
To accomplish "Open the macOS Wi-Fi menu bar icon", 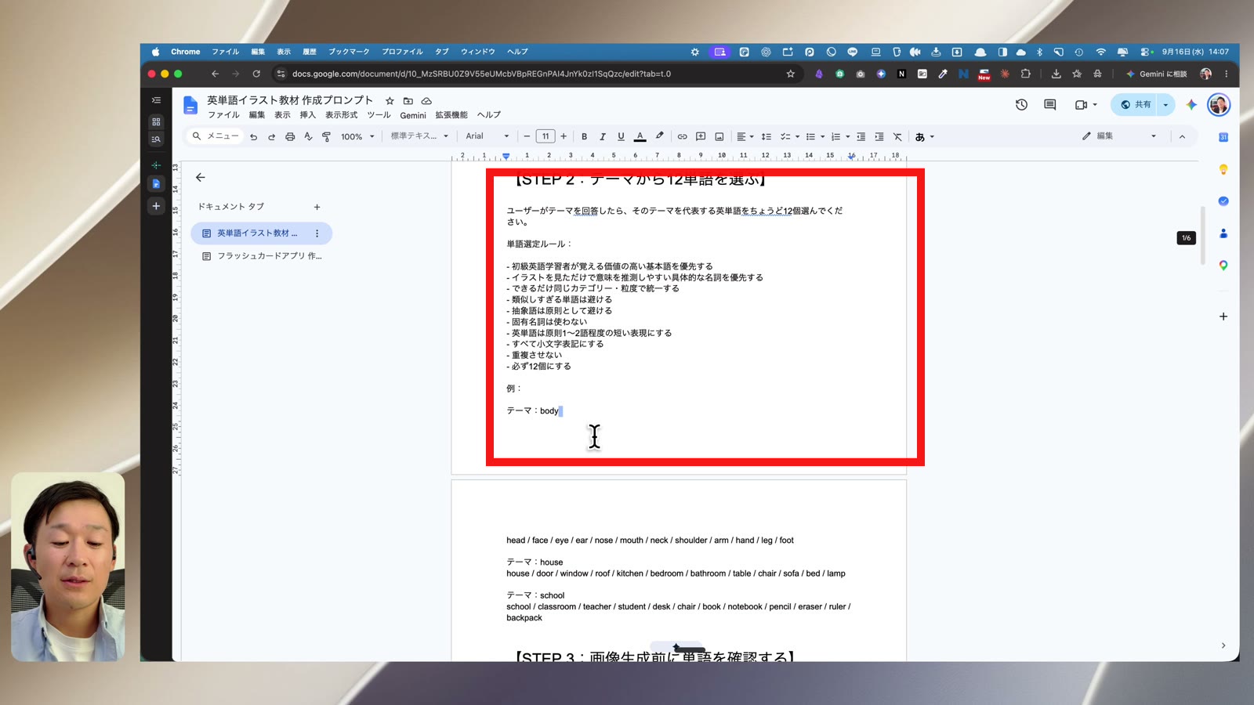I will click(x=1100, y=52).
